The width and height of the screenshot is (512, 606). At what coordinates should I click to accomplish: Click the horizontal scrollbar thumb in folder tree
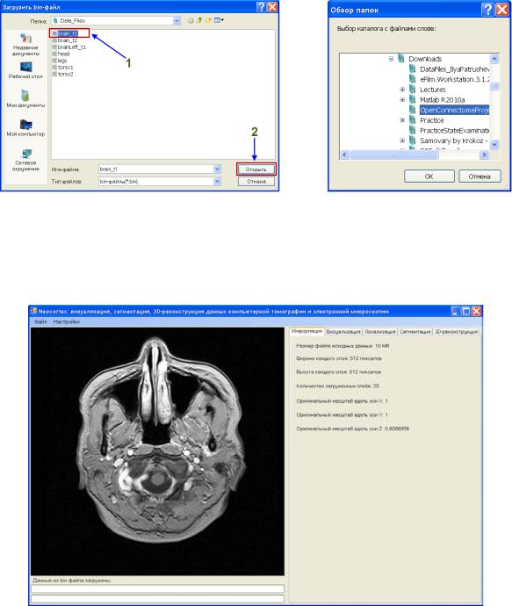point(394,155)
